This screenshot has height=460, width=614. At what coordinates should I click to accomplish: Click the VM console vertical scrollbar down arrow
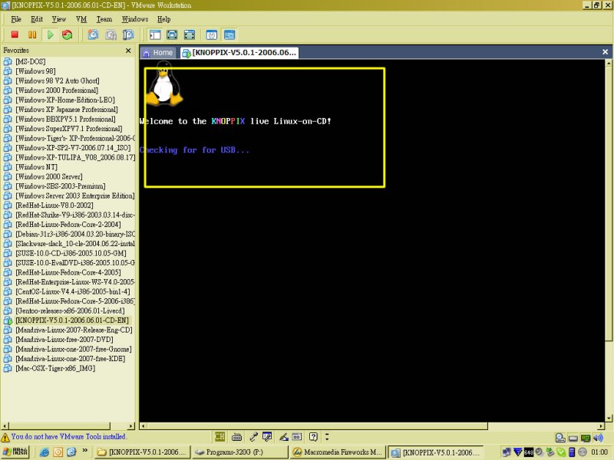(609, 418)
